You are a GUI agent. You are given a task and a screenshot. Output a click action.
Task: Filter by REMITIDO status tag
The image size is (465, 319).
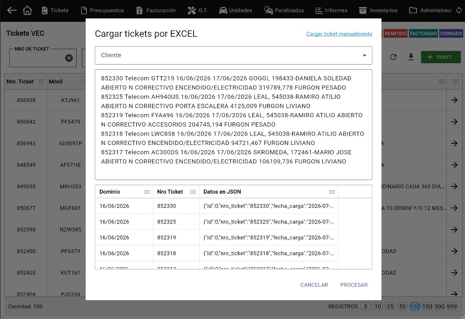click(x=395, y=33)
